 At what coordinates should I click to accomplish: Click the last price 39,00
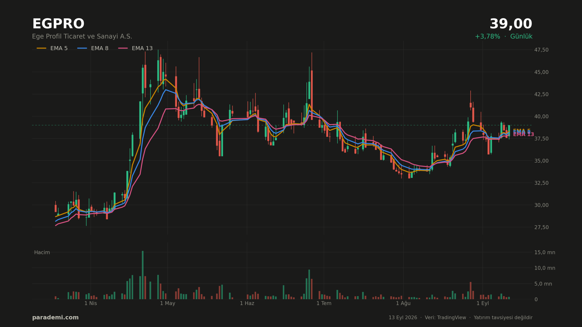(x=511, y=24)
